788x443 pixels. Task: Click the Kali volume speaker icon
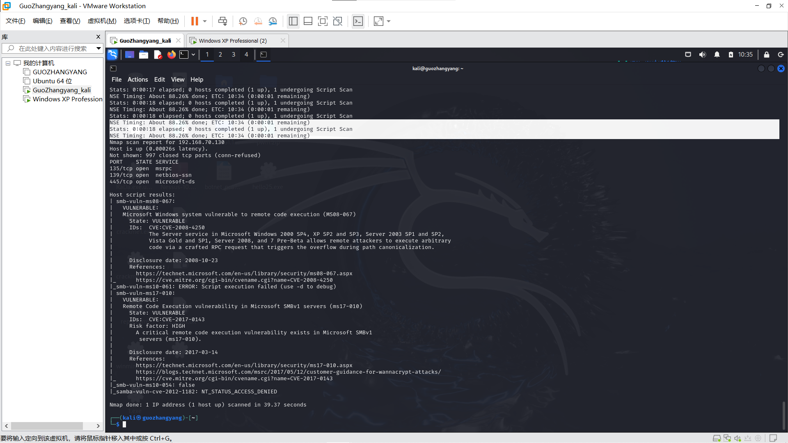coord(702,55)
